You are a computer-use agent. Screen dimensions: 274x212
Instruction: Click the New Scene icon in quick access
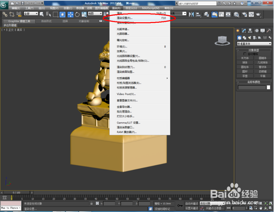click(12, 3)
